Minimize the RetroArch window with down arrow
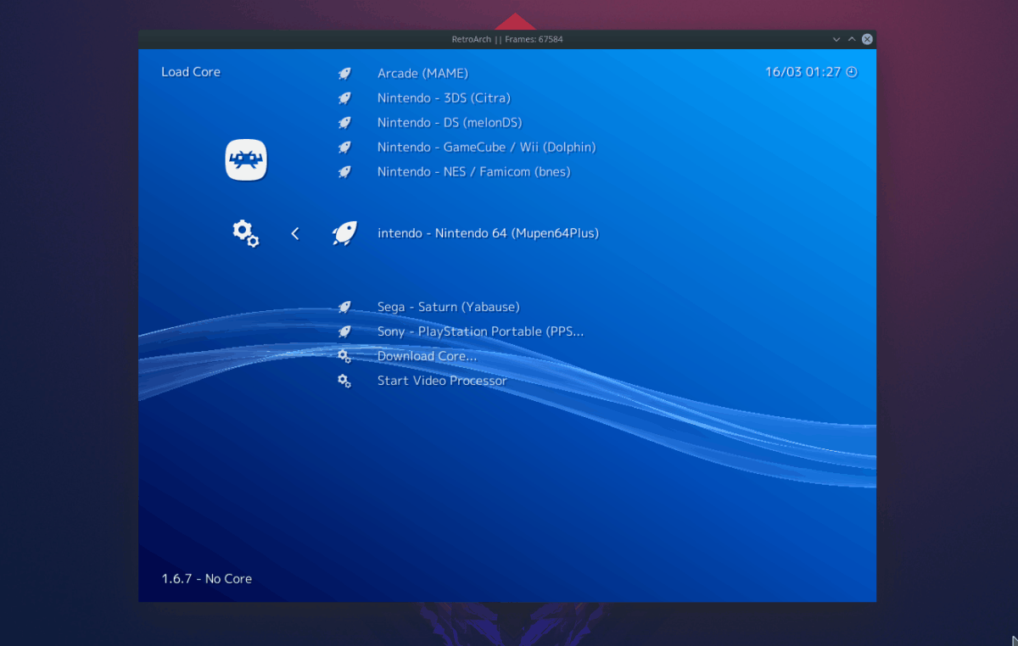The image size is (1018, 646). 836,39
